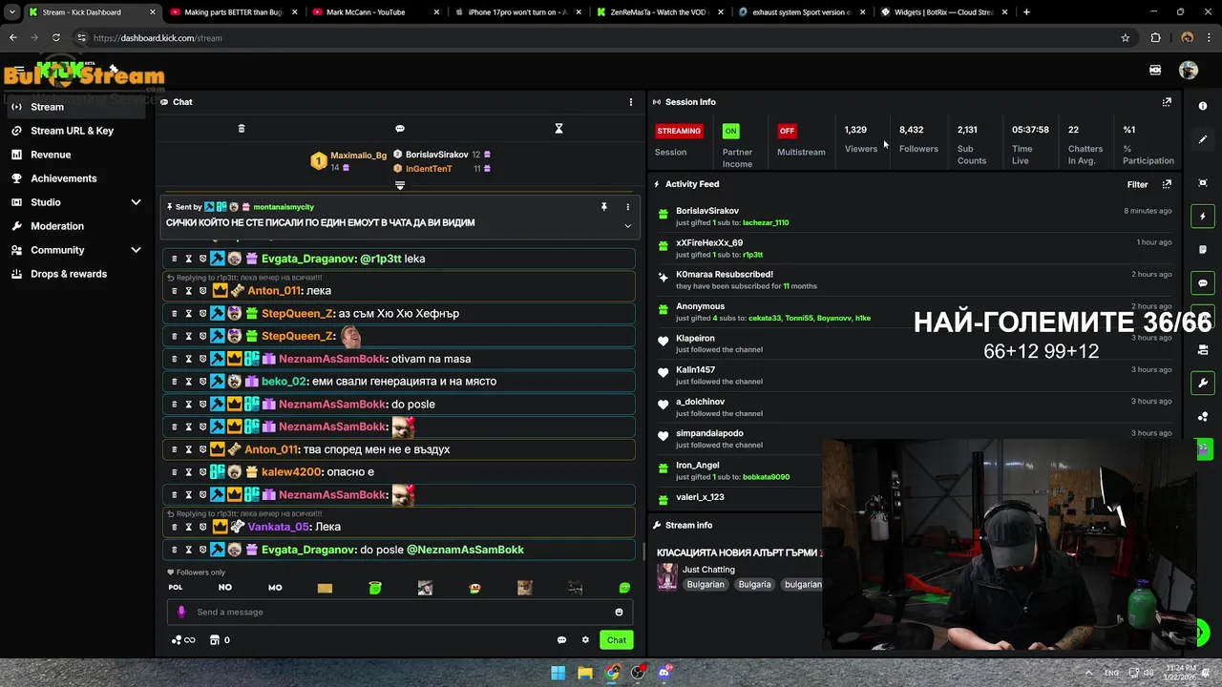
Task: Remove the Bulgarian stream tag
Action: (x=706, y=585)
